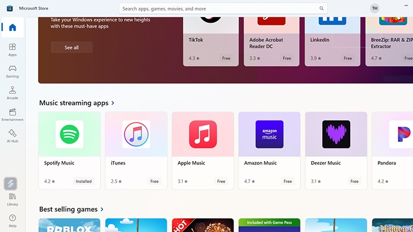Open the HOT fireworks game thumbnail

[203, 225]
